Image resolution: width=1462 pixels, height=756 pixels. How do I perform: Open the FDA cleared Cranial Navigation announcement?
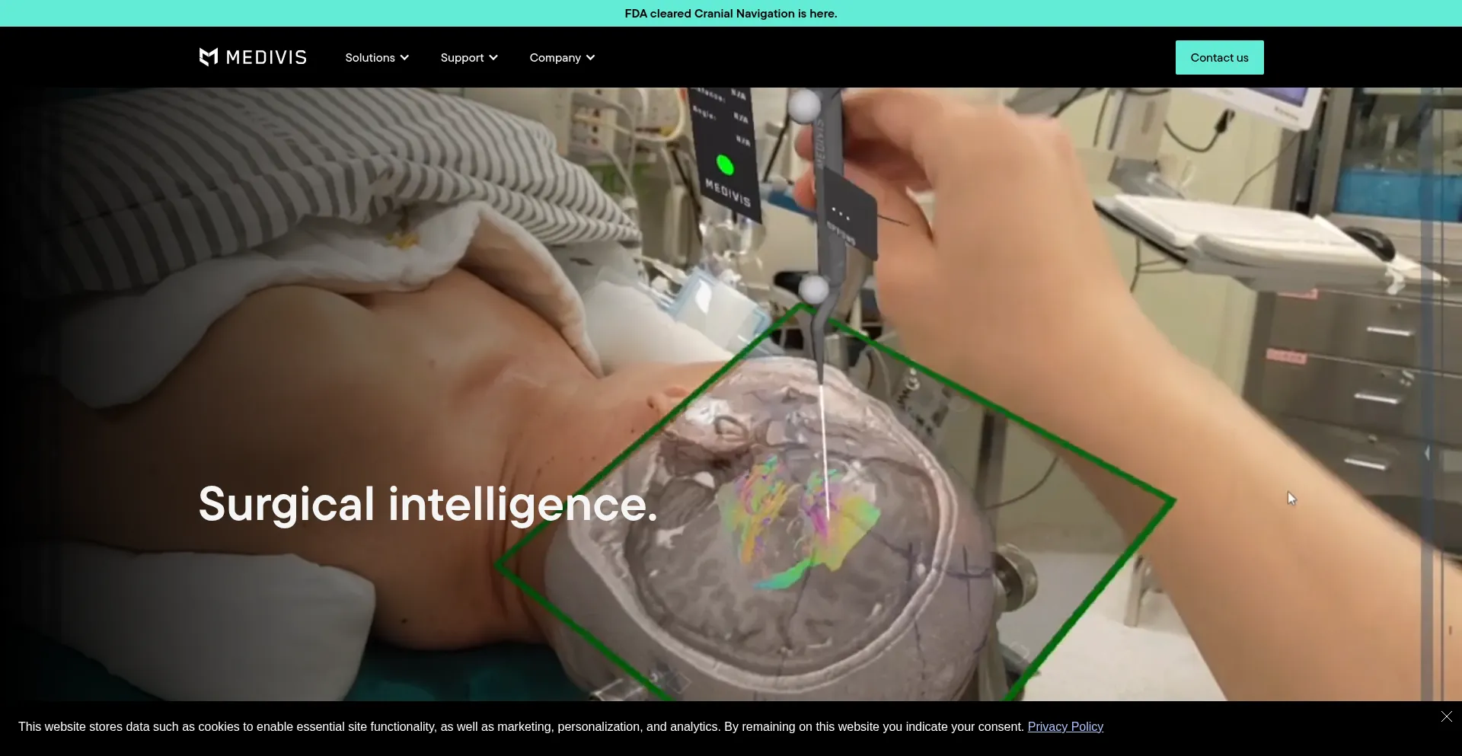(731, 14)
